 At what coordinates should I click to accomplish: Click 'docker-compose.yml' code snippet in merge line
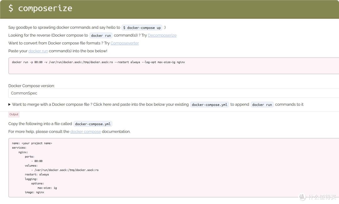pos(209,105)
